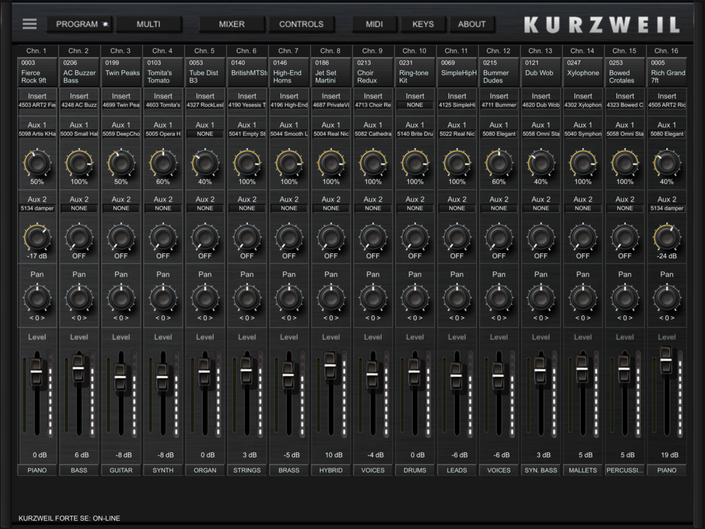Choose Chn. 3 program Twin Peaks

point(121,72)
